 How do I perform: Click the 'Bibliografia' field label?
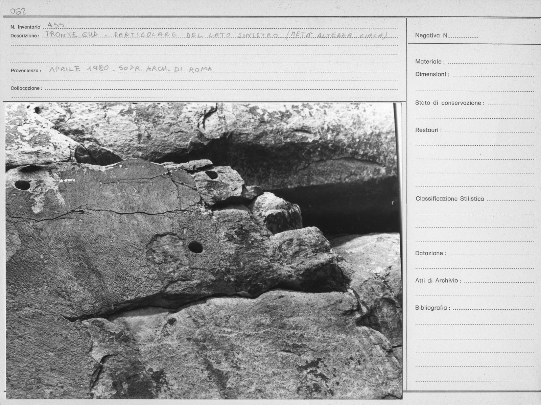(432, 308)
